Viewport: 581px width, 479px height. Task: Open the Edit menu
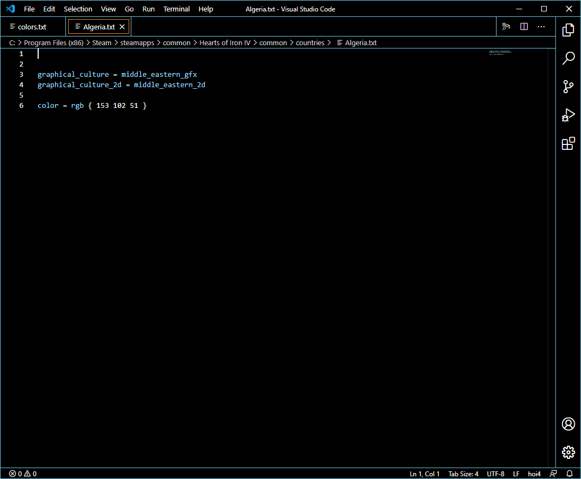point(49,9)
